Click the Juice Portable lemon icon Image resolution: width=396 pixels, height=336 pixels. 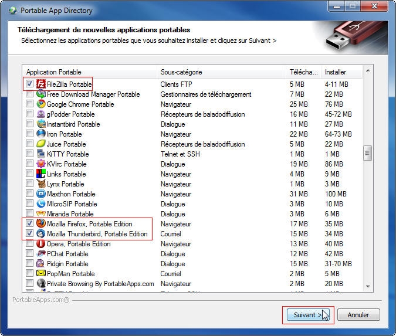tap(40, 144)
